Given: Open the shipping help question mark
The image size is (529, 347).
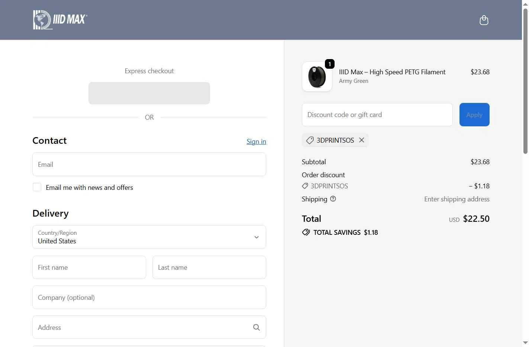Looking at the screenshot, I should click(333, 199).
